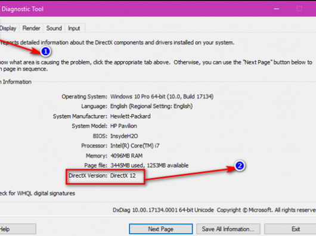Click the DirectX 12 version value
316x236 pixels.
click(x=123, y=175)
